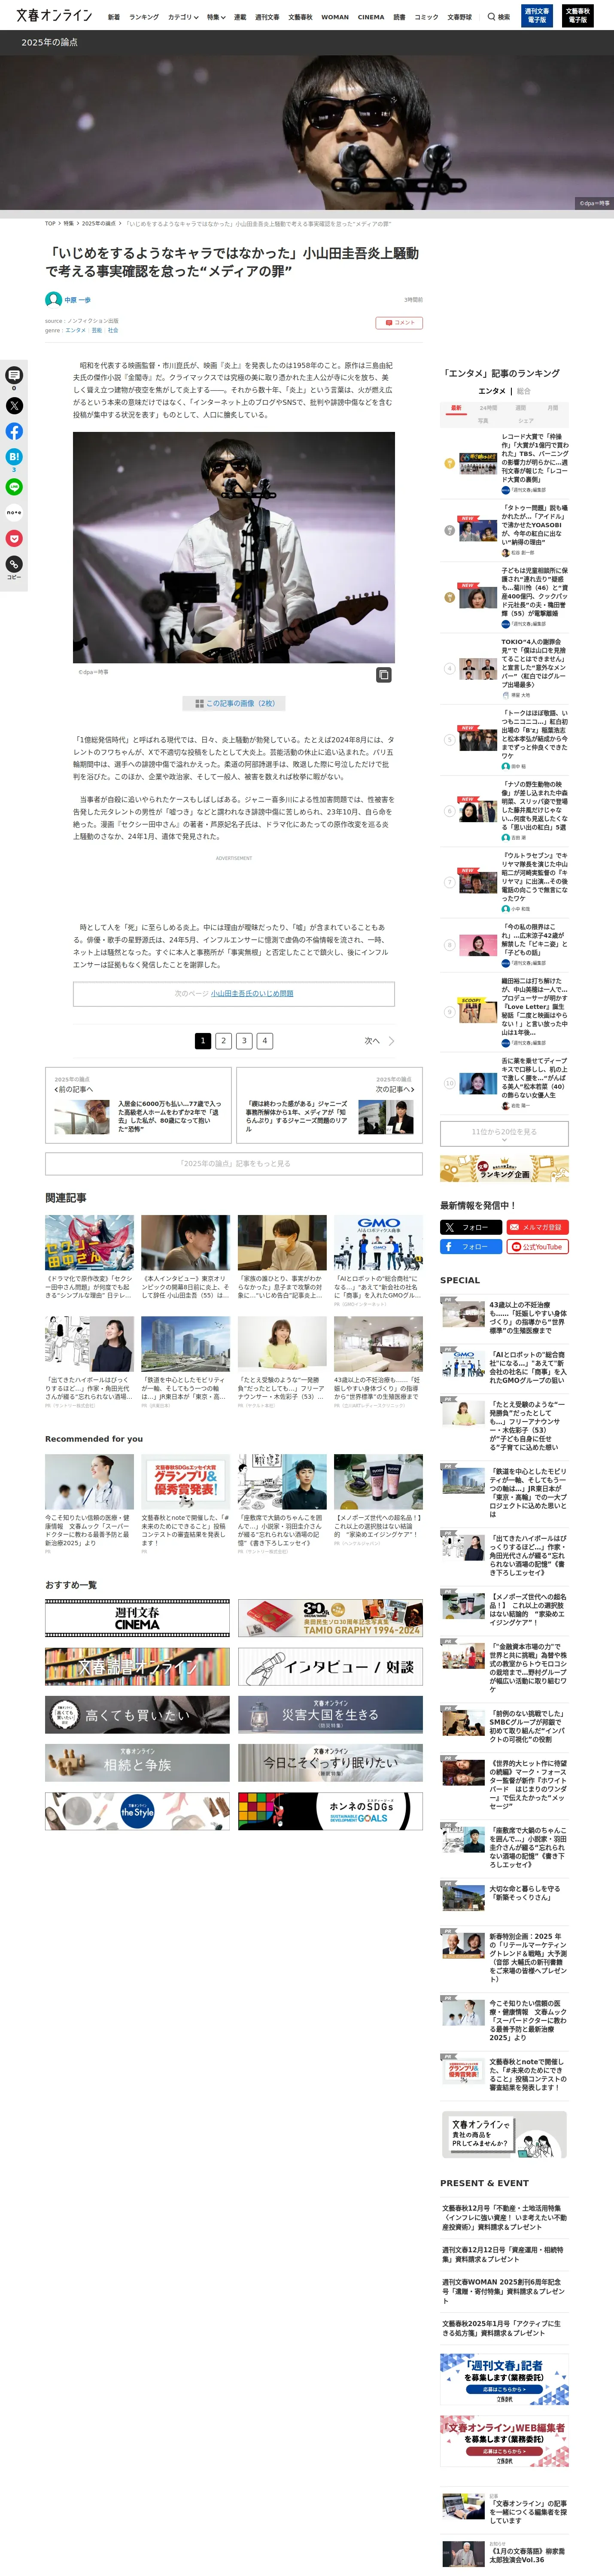Image resolution: width=614 pixels, height=2576 pixels.
Task: Select the 最新 ranking tab
Action: (x=456, y=408)
